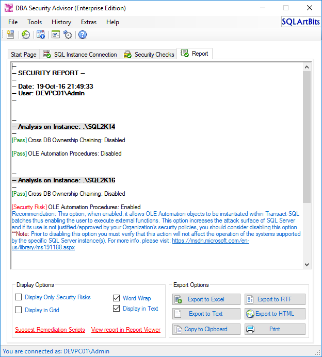Screen dimensions: 322x357
Task: Open the File menu
Action: 13,22
